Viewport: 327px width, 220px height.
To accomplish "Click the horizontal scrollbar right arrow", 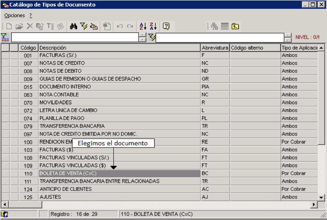I will [314, 205].
